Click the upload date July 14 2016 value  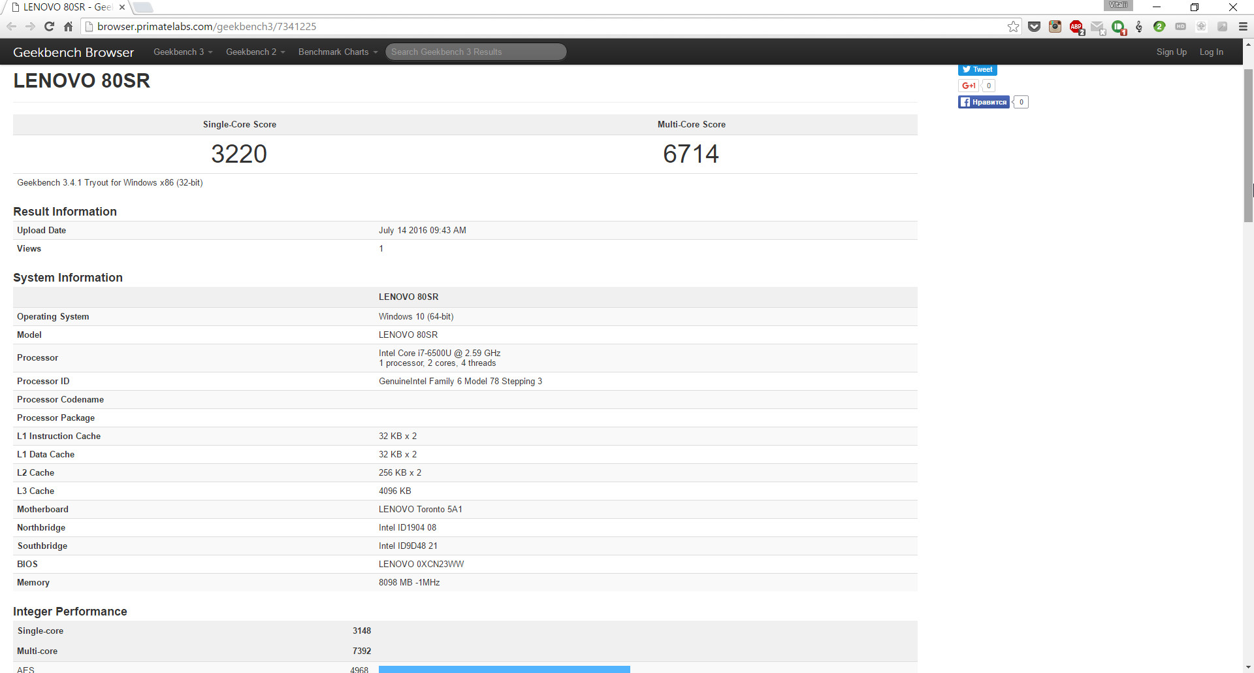point(422,231)
